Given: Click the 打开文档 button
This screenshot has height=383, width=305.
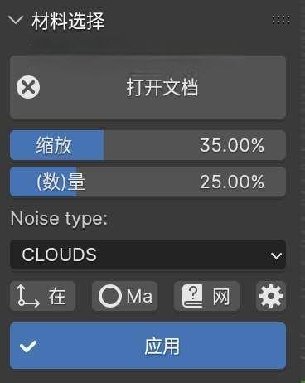Looking at the screenshot, I should pyautogui.click(x=148, y=87).
